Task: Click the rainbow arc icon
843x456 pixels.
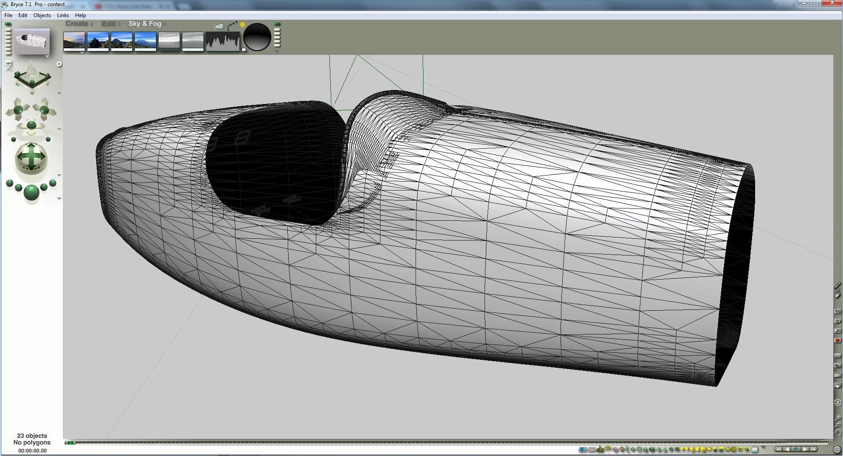Action: point(232,25)
